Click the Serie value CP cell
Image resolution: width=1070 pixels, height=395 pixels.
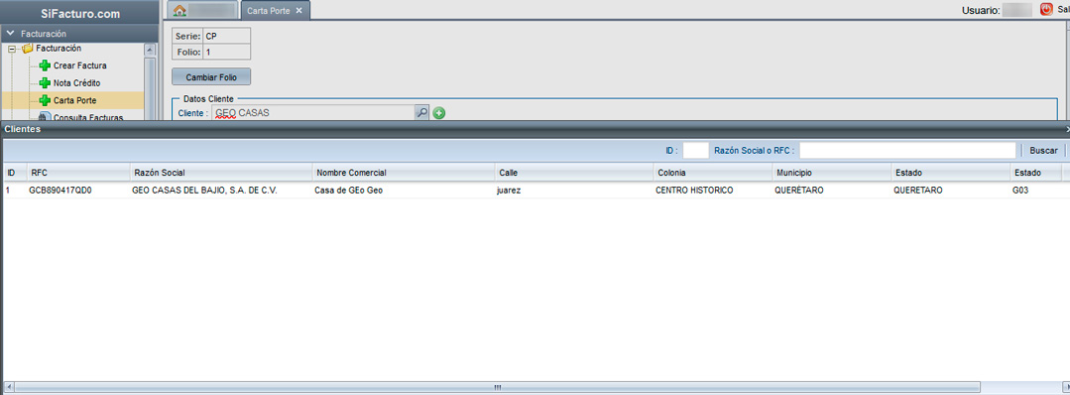click(226, 36)
